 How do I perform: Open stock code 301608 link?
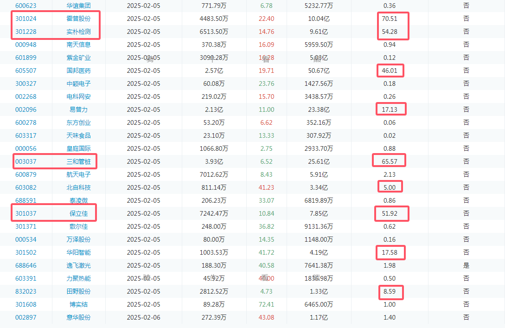(x=26, y=304)
